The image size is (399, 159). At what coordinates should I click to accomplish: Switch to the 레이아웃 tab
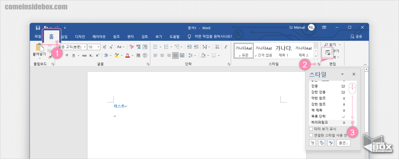coord(99,37)
